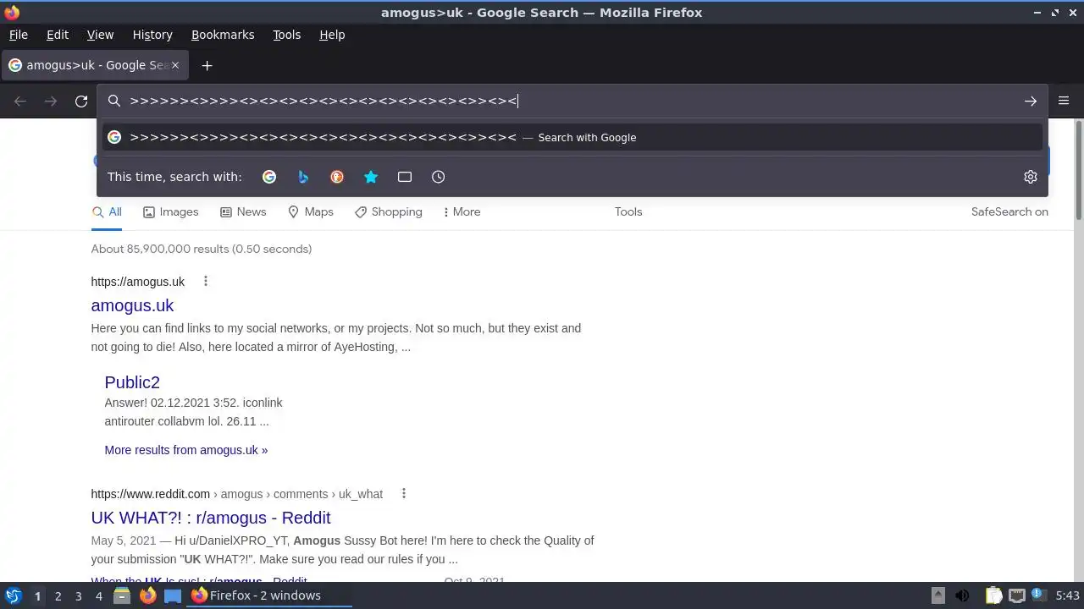Open UK WHAT?! r/amogus Reddit result

click(x=211, y=518)
